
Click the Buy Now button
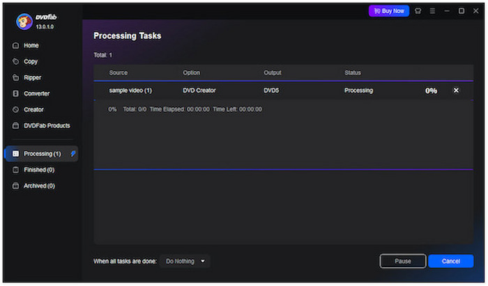pos(389,11)
